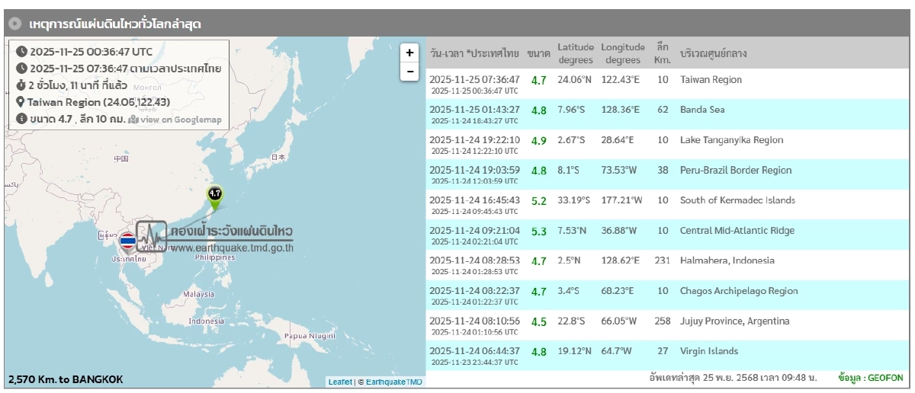Click the ขนาด magnitude column header

(538, 53)
